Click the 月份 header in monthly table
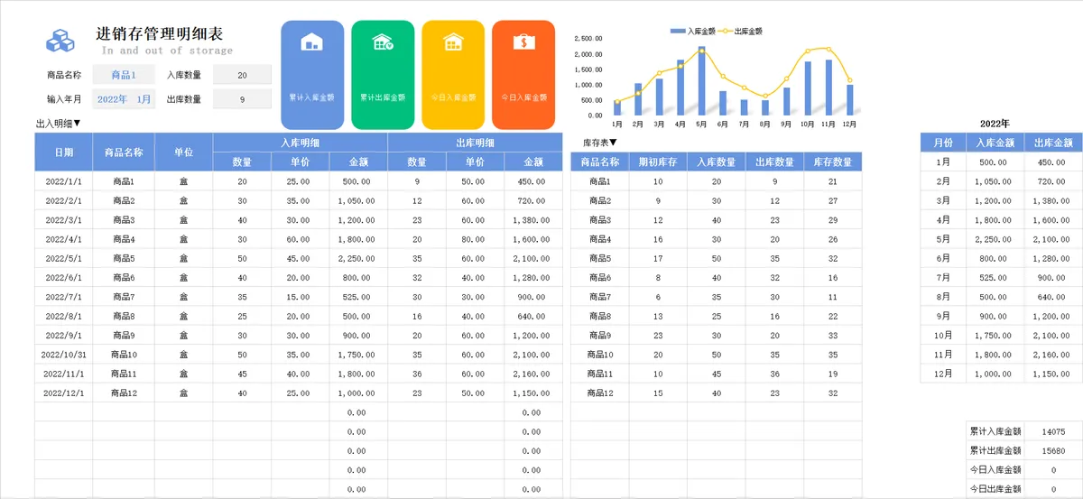1083x499 pixels. coord(943,143)
